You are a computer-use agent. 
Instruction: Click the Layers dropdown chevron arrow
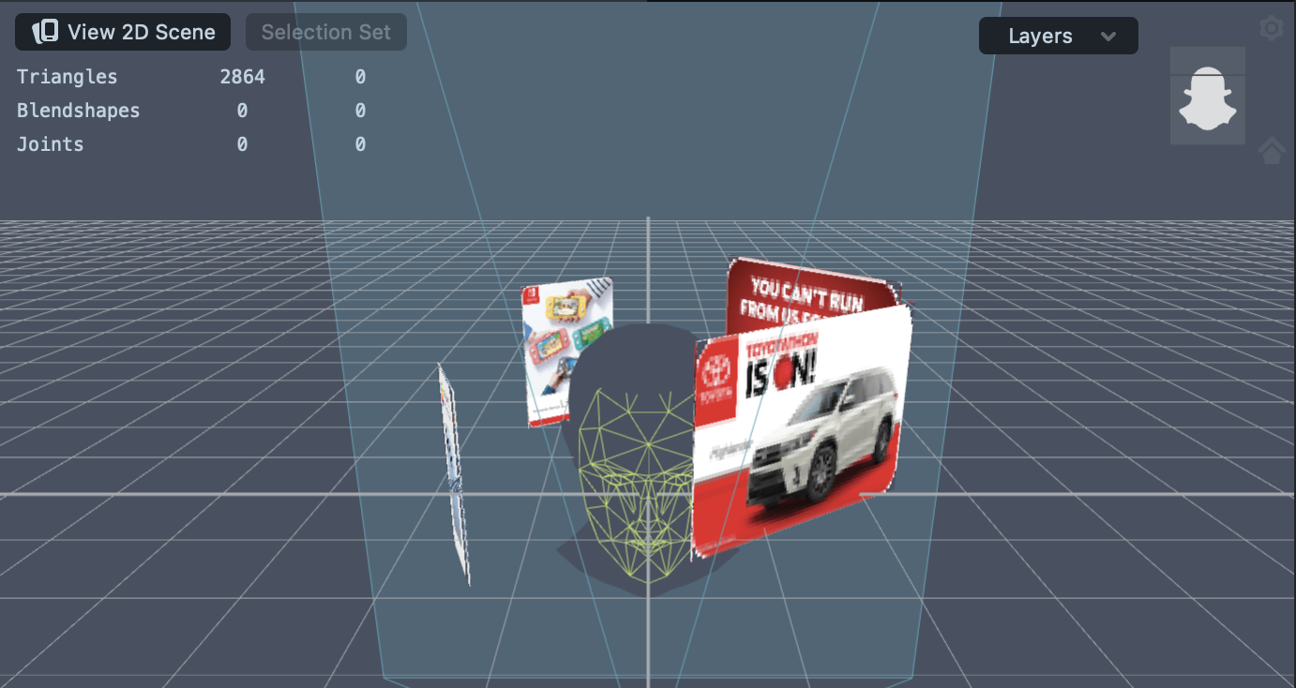[1108, 37]
